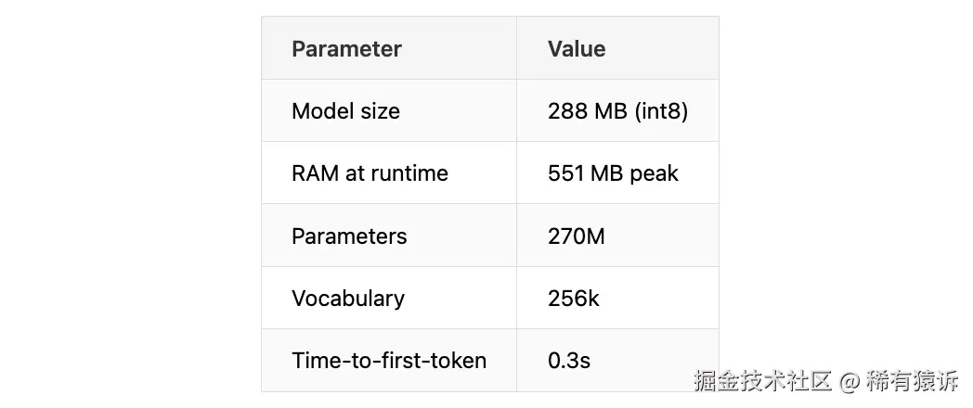Click the @ symbol in the watermark

[849, 381]
